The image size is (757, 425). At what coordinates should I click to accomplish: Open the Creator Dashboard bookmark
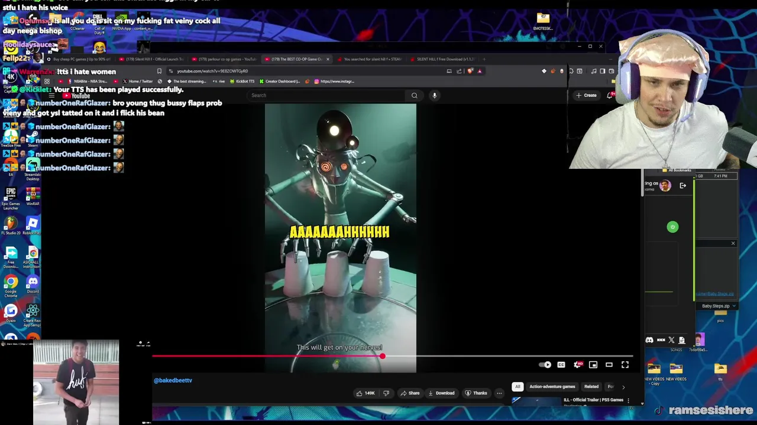(x=281, y=81)
